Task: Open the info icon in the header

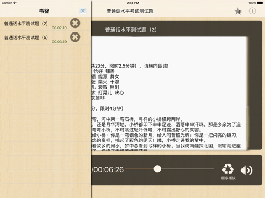Action: (252, 11)
